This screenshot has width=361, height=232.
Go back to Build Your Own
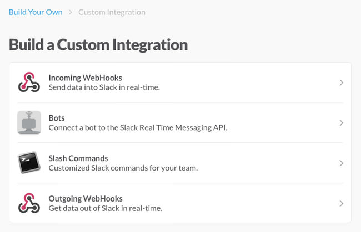pyautogui.click(x=36, y=12)
